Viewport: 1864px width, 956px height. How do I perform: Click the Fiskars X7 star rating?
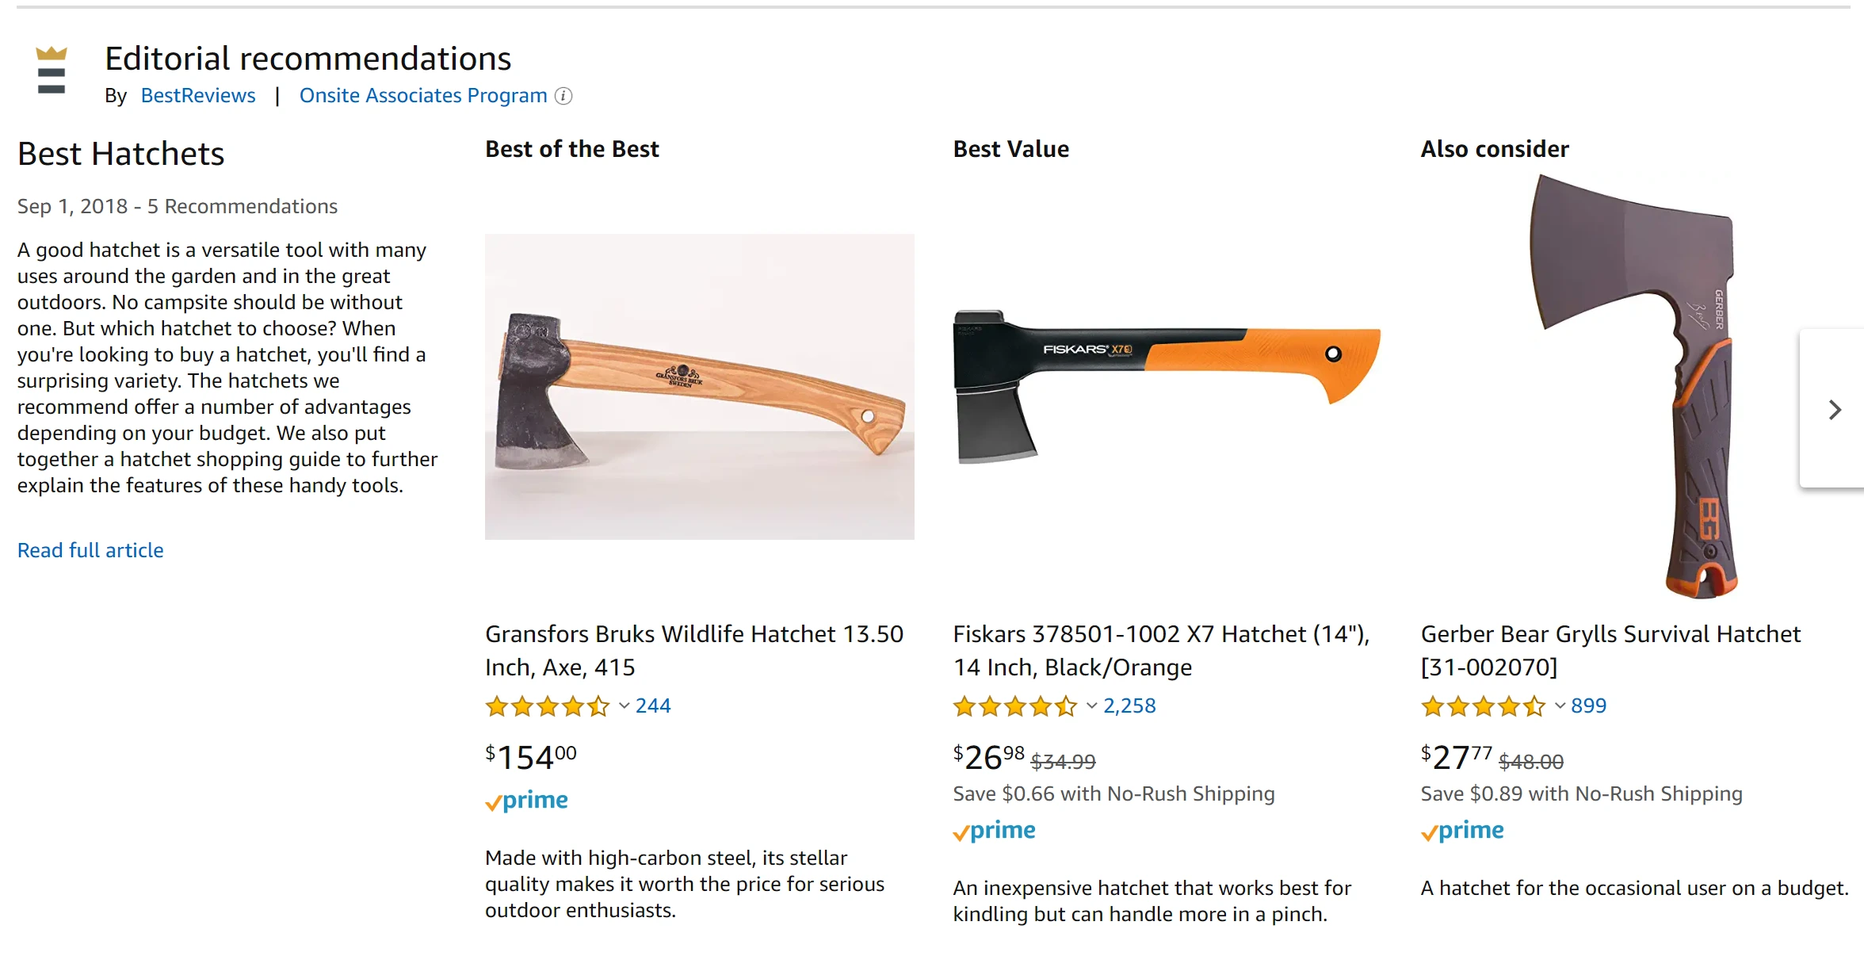[x=1015, y=706]
